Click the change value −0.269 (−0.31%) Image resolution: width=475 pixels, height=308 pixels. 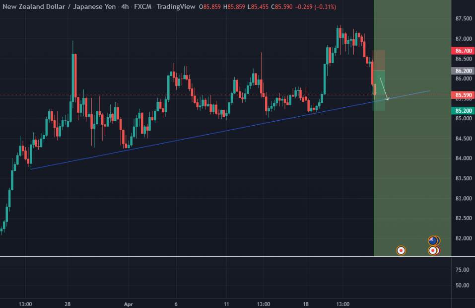point(315,6)
